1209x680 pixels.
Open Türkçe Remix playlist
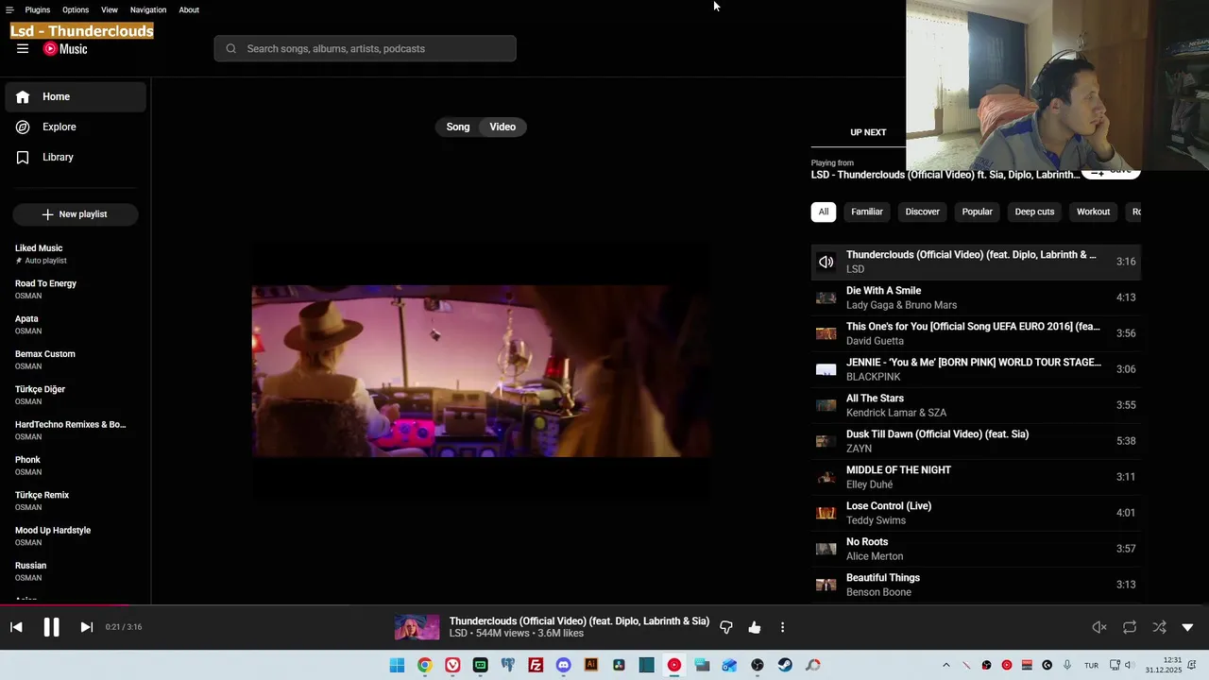(76, 501)
